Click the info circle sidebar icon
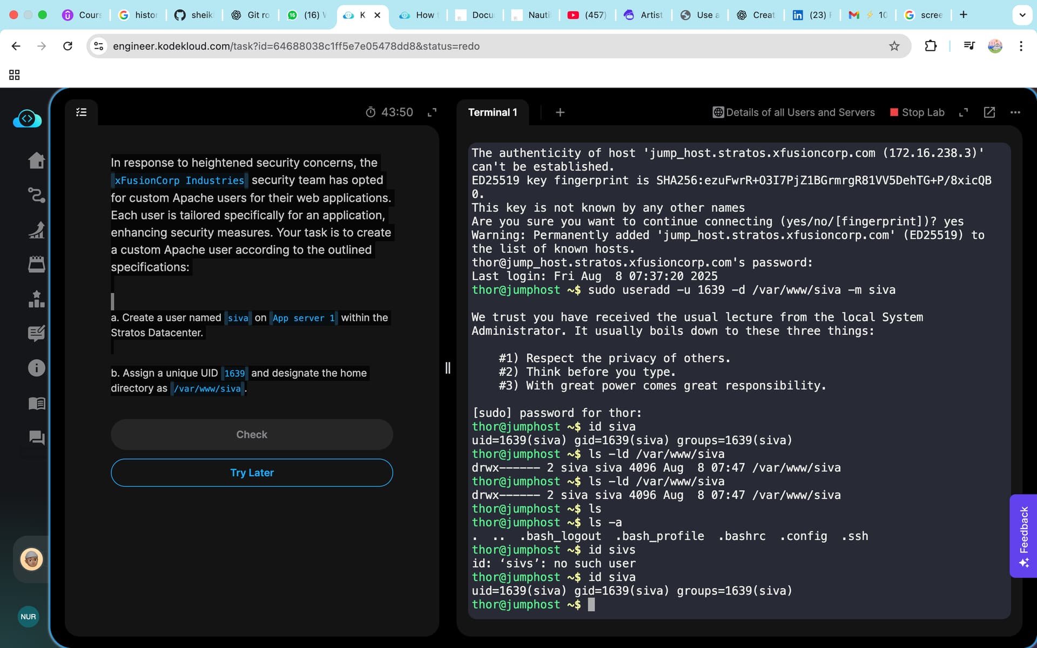Viewport: 1037px width, 648px height. (x=36, y=368)
